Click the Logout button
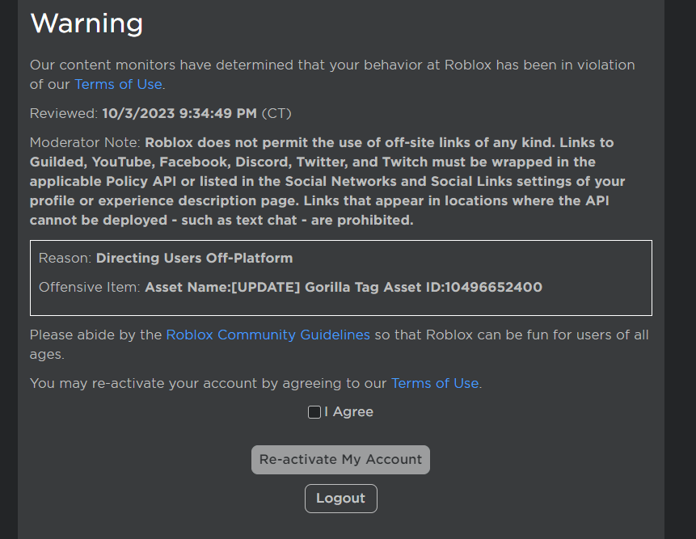Viewport: 696px width, 539px height. pos(341,498)
